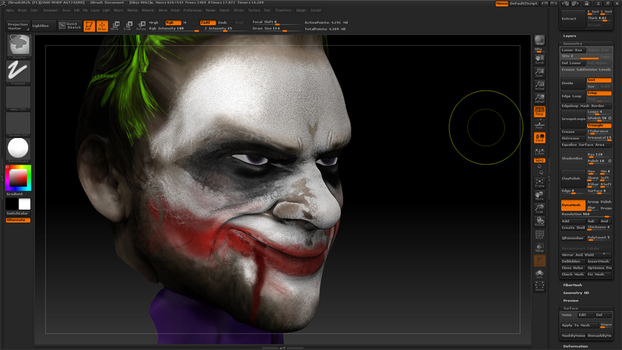The image size is (622, 350).
Task: Click the Close Holes button
Action: point(573,268)
